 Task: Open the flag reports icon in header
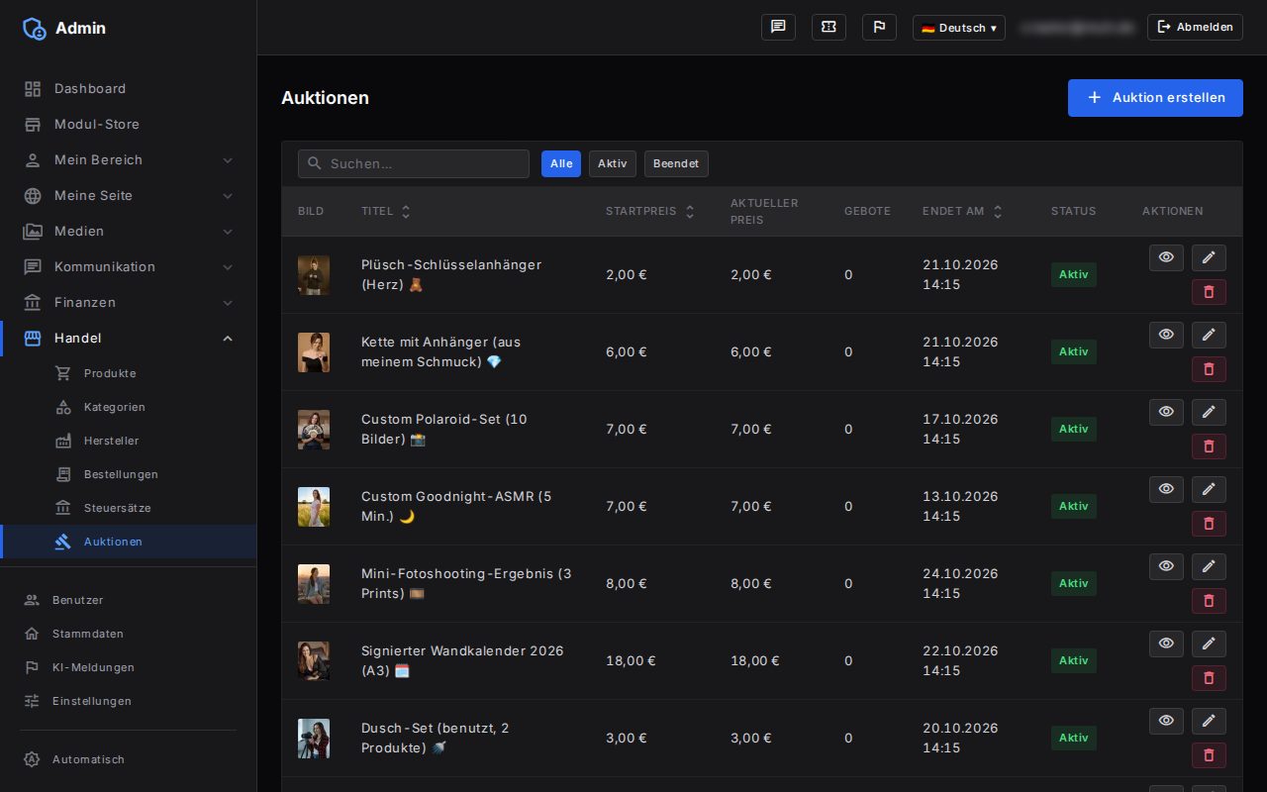pyautogui.click(x=879, y=28)
